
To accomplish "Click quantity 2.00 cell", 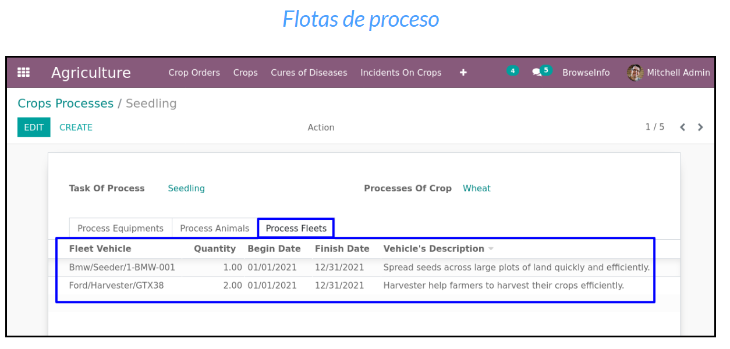I will tap(232, 286).
